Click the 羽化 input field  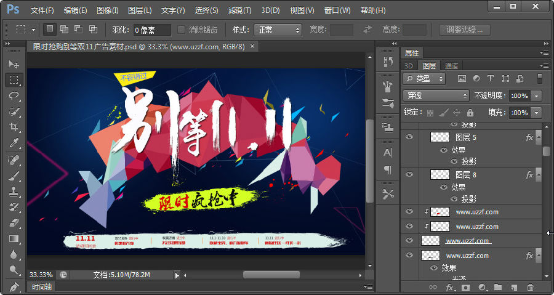[x=152, y=30]
